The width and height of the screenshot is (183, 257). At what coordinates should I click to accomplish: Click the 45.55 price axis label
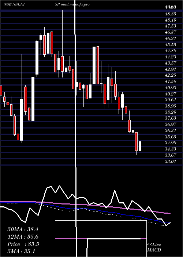click(171, 44)
